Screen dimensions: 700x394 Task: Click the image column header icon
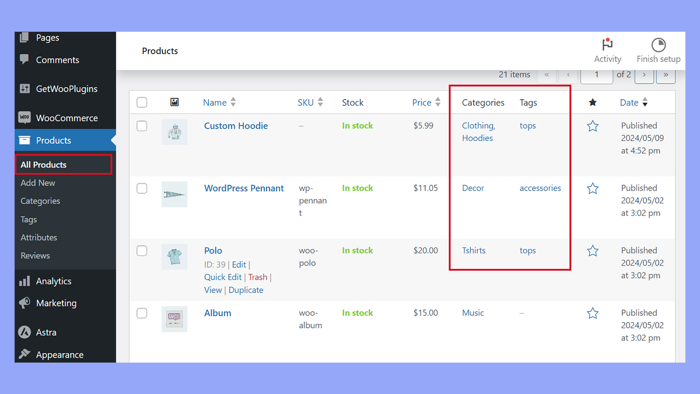(x=175, y=102)
